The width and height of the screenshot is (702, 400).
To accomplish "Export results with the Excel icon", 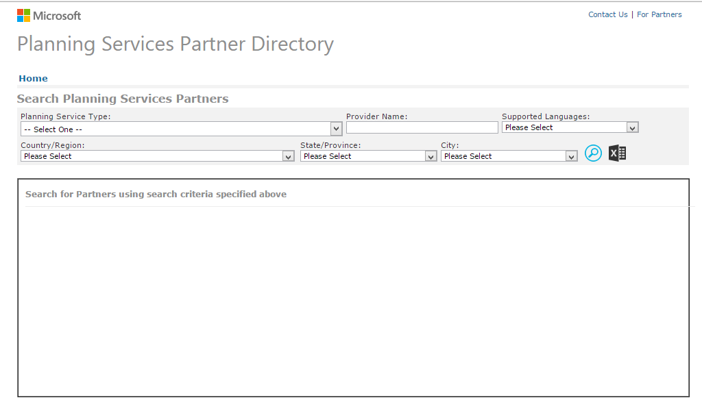I will pos(618,153).
